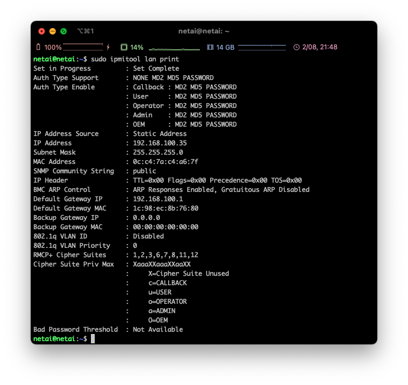The image size is (408, 385).
Task: Click the backup gateway IP 0.0.0.0
Action: (146, 218)
